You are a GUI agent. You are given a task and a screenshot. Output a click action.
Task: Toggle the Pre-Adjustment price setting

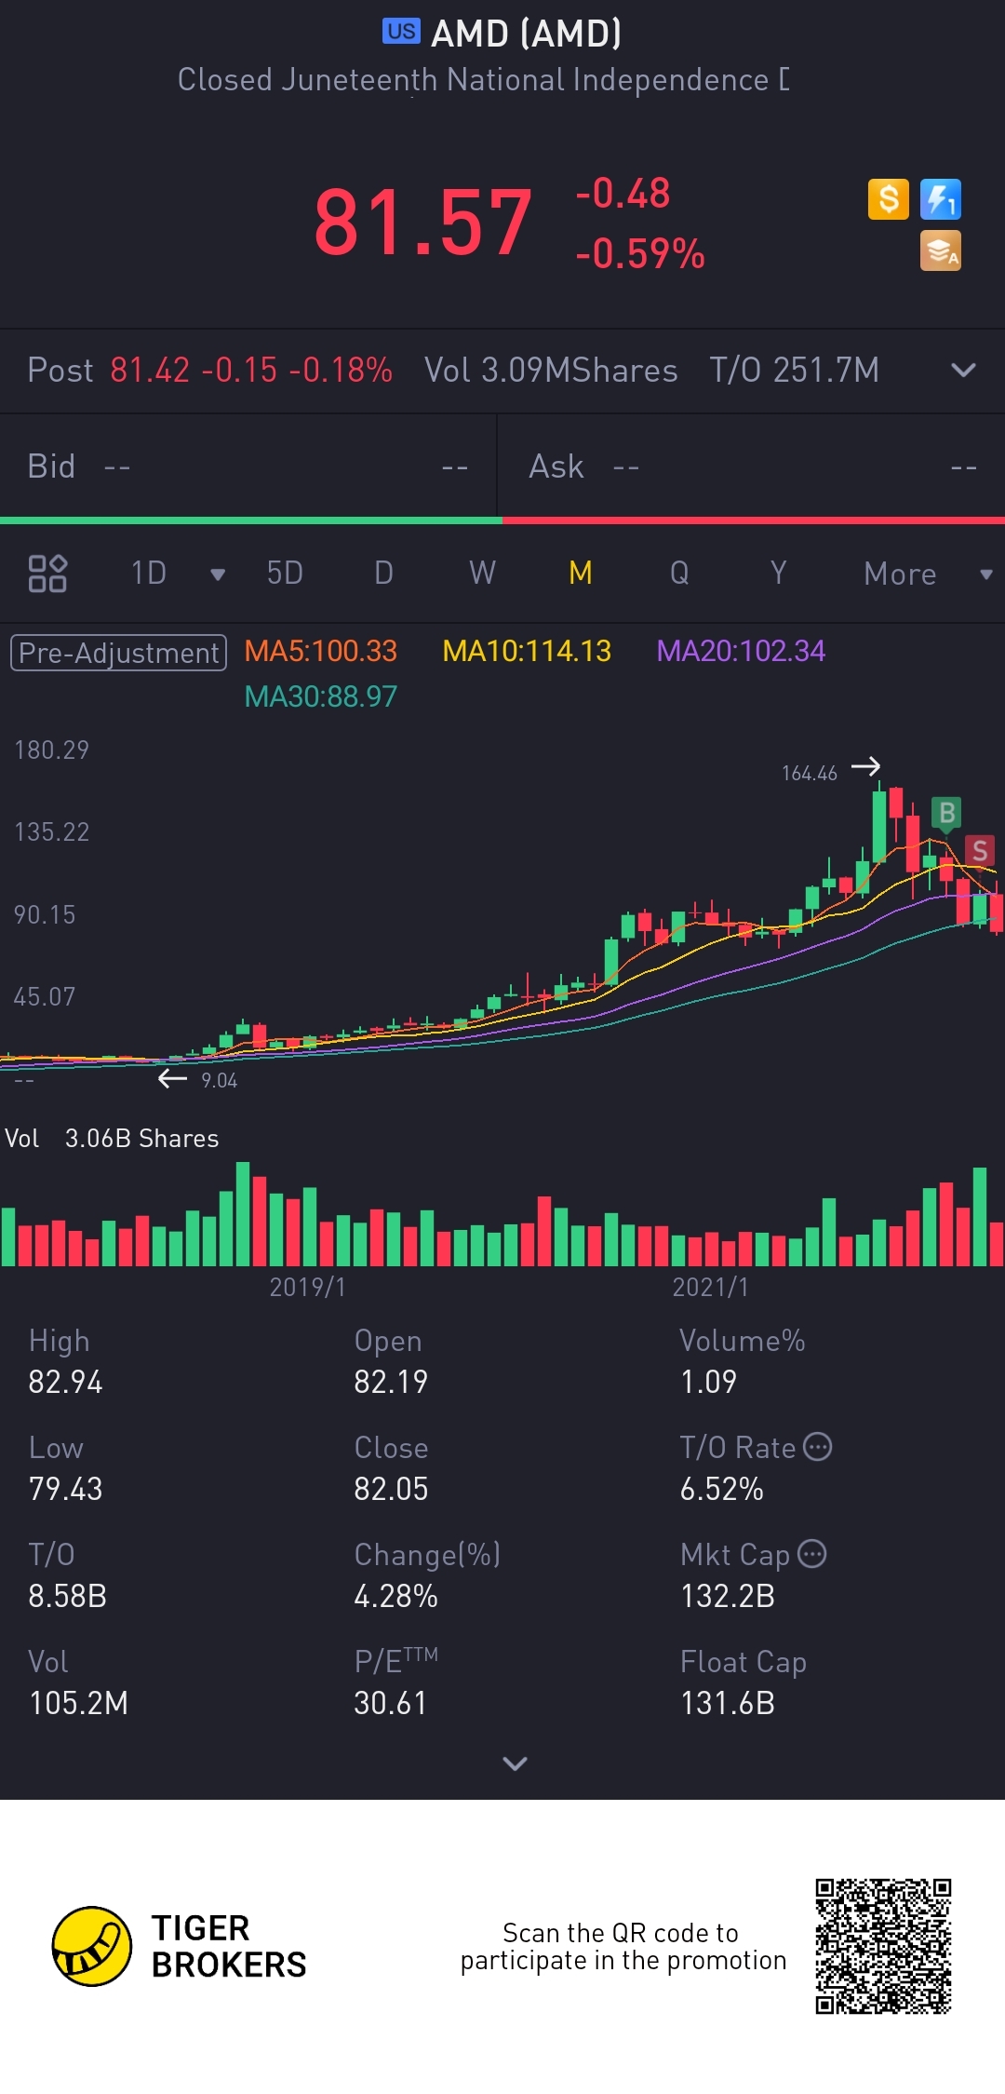coord(118,653)
